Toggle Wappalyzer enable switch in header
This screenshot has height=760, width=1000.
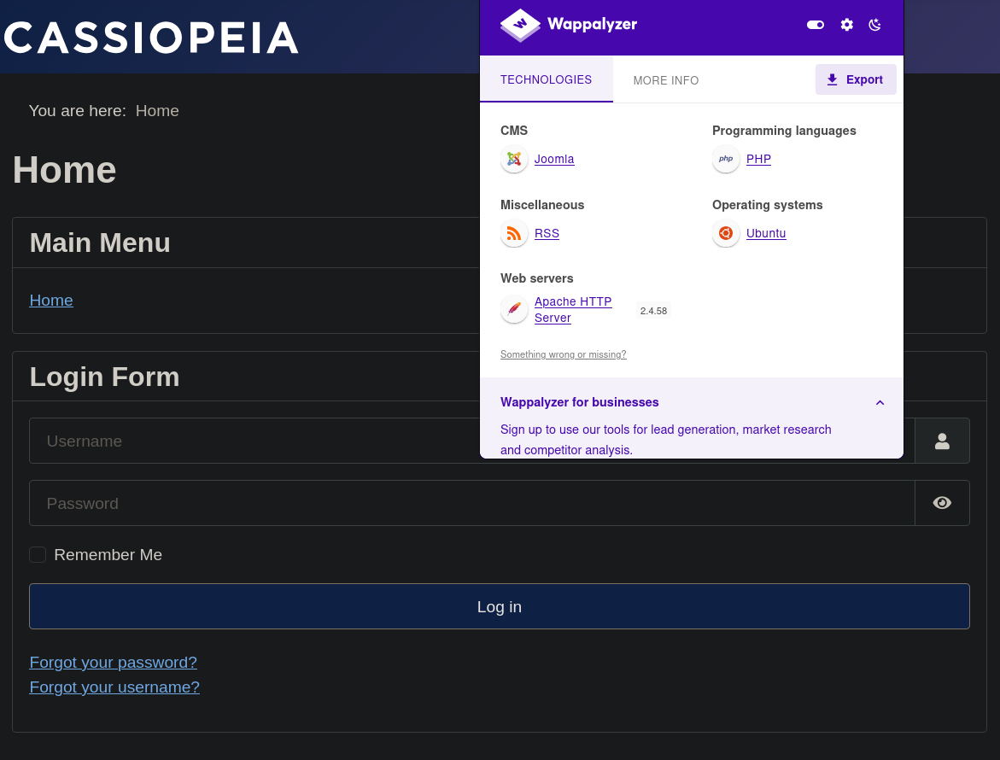(x=816, y=25)
